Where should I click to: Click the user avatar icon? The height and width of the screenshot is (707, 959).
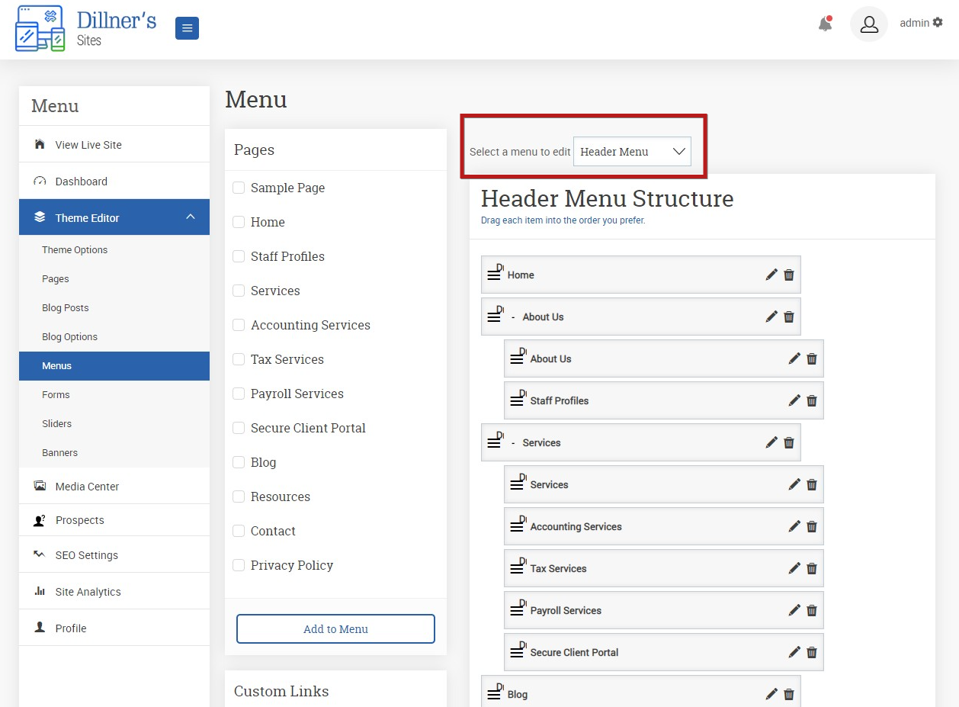point(869,24)
